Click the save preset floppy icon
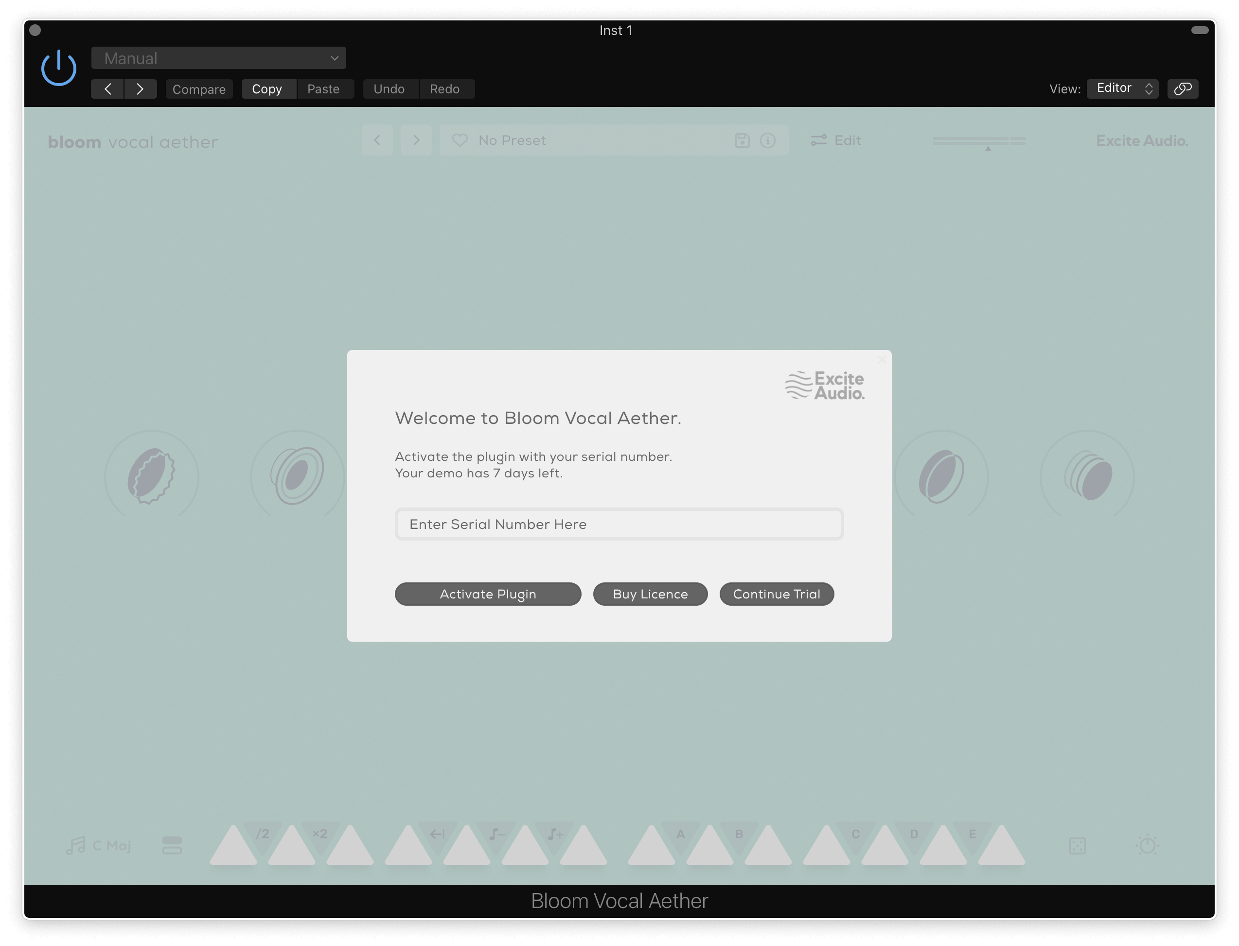 [742, 140]
